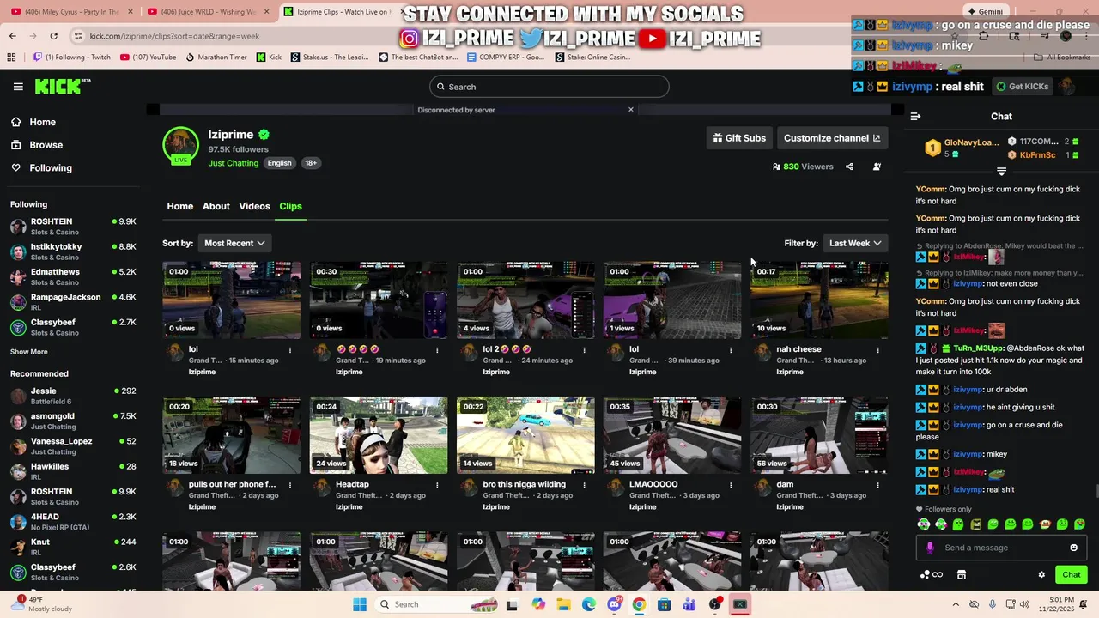The height and width of the screenshot is (618, 1099).
Task: Share the channel via share icon
Action: pyautogui.click(x=849, y=167)
